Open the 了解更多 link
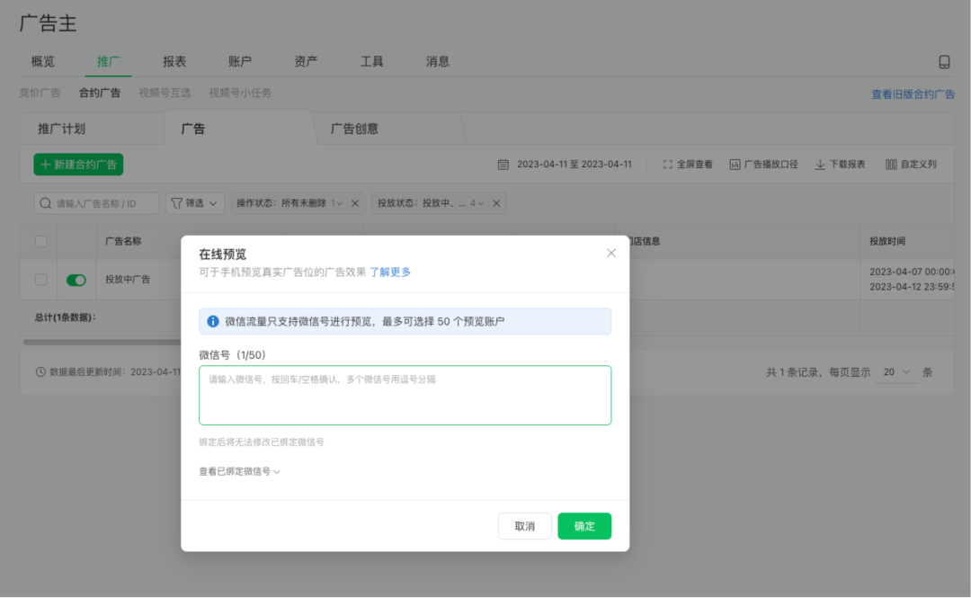The height and width of the screenshot is (598, 971). pyautogui.click(x=390, y=272)
